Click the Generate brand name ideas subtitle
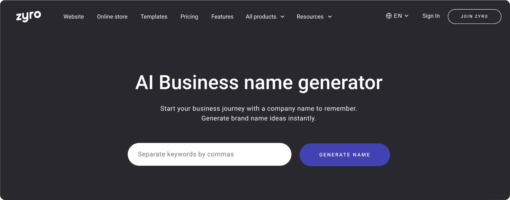This screenshot has width=510, height=200. [x=259, y=118]
